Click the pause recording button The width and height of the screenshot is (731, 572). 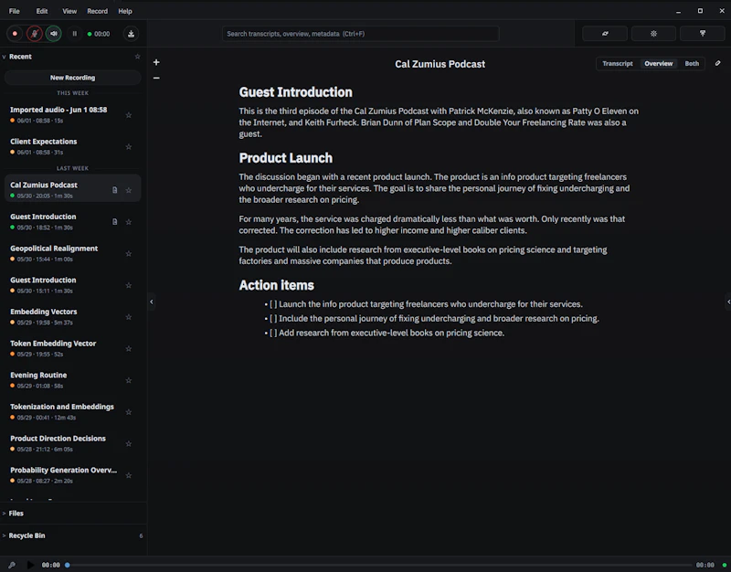[74, 34]
